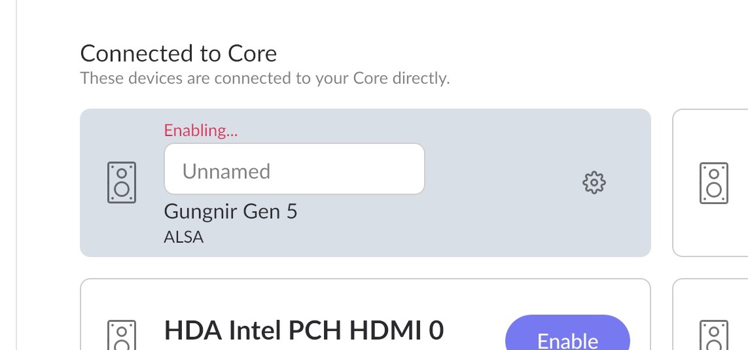
Task: Click the 'These devices are connected' description
Action: 265,79
